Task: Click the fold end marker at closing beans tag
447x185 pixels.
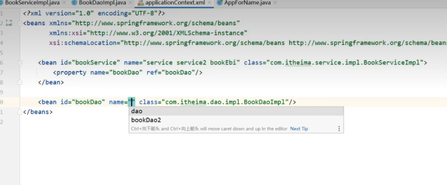Action: coord(20,112)
